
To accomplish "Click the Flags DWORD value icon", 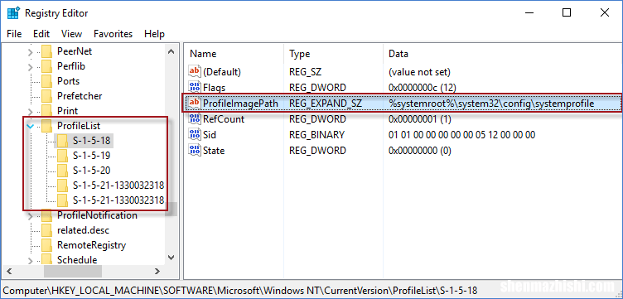I will [195, 87].
